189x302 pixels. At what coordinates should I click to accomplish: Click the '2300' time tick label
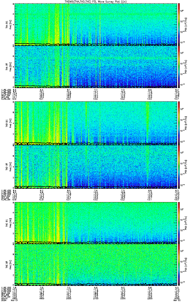click(150, 298)
